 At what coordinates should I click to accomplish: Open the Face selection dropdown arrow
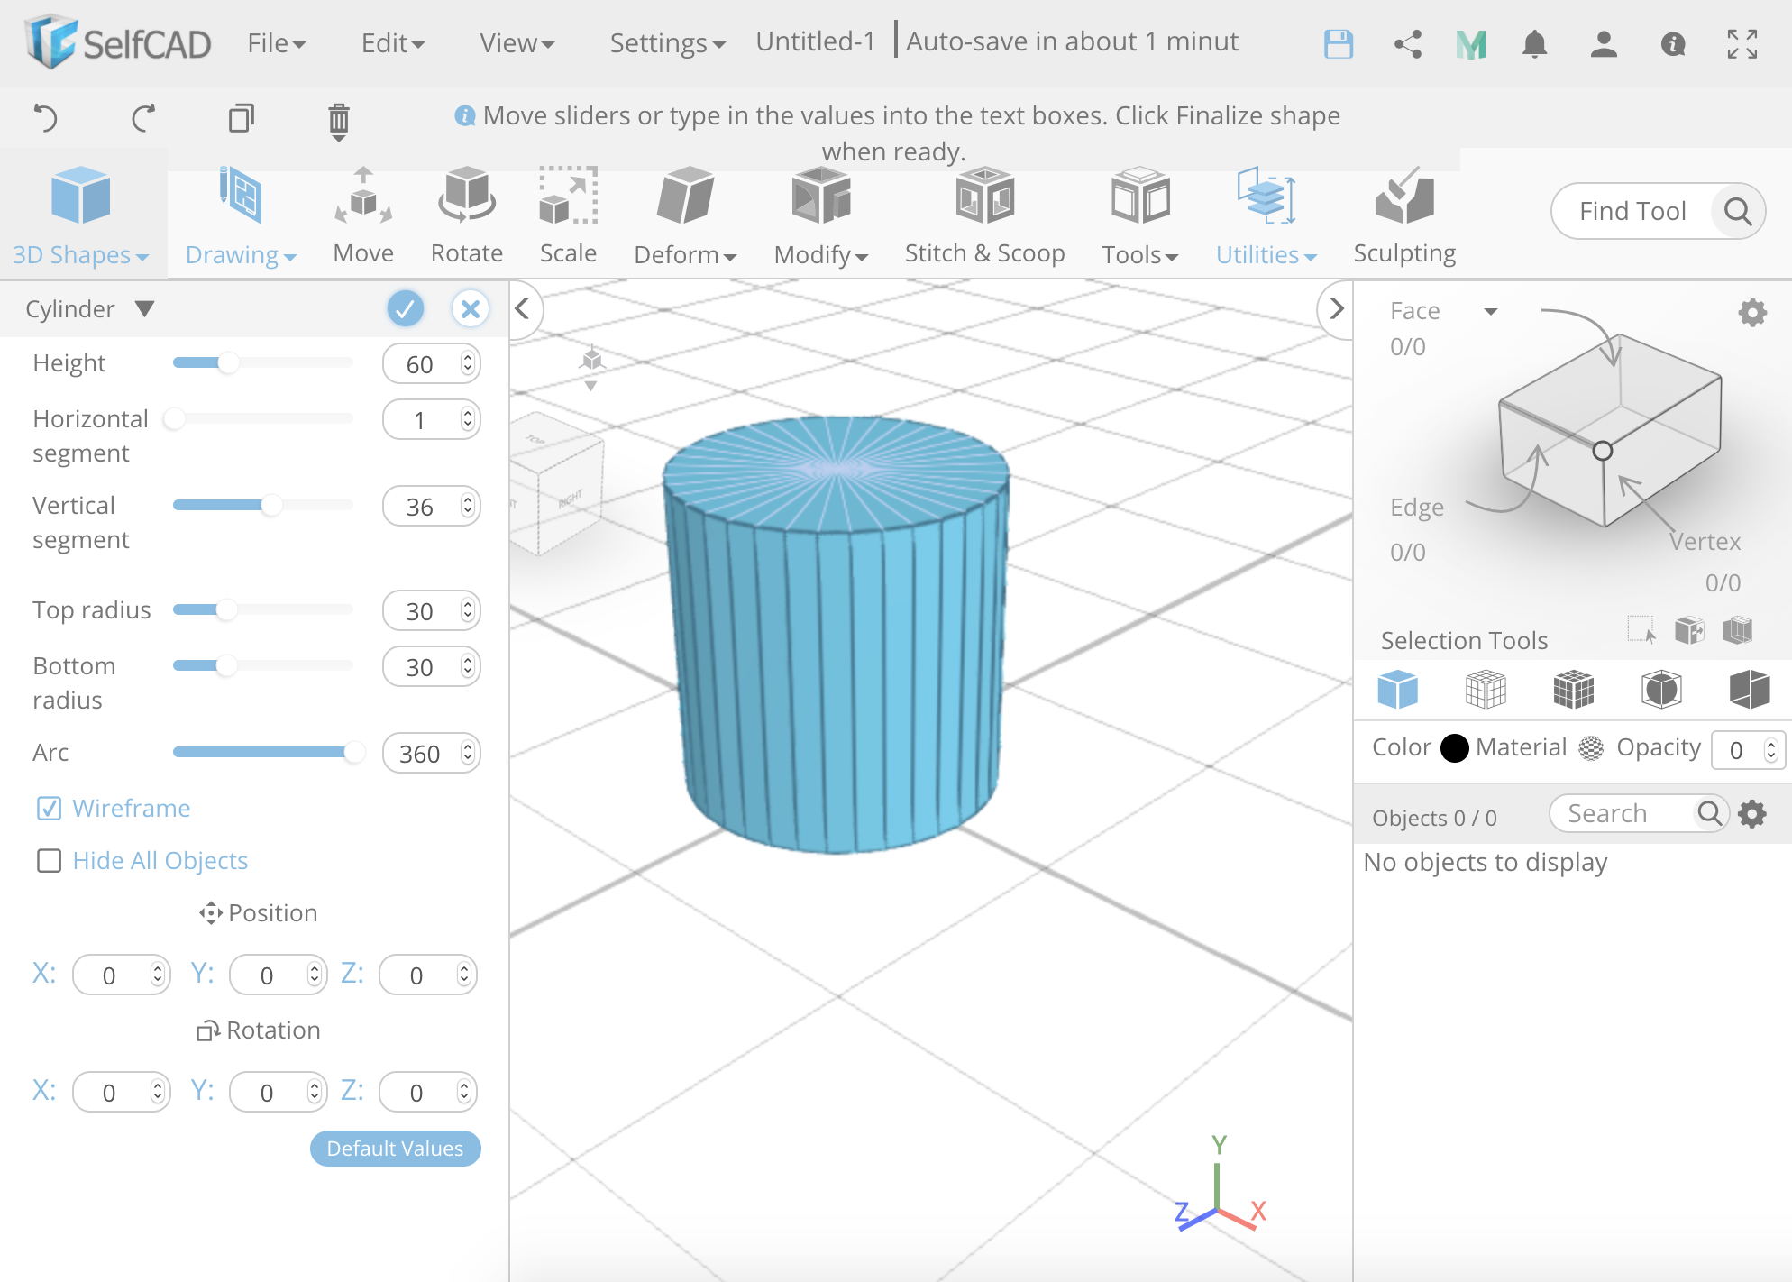point(1491,312)
